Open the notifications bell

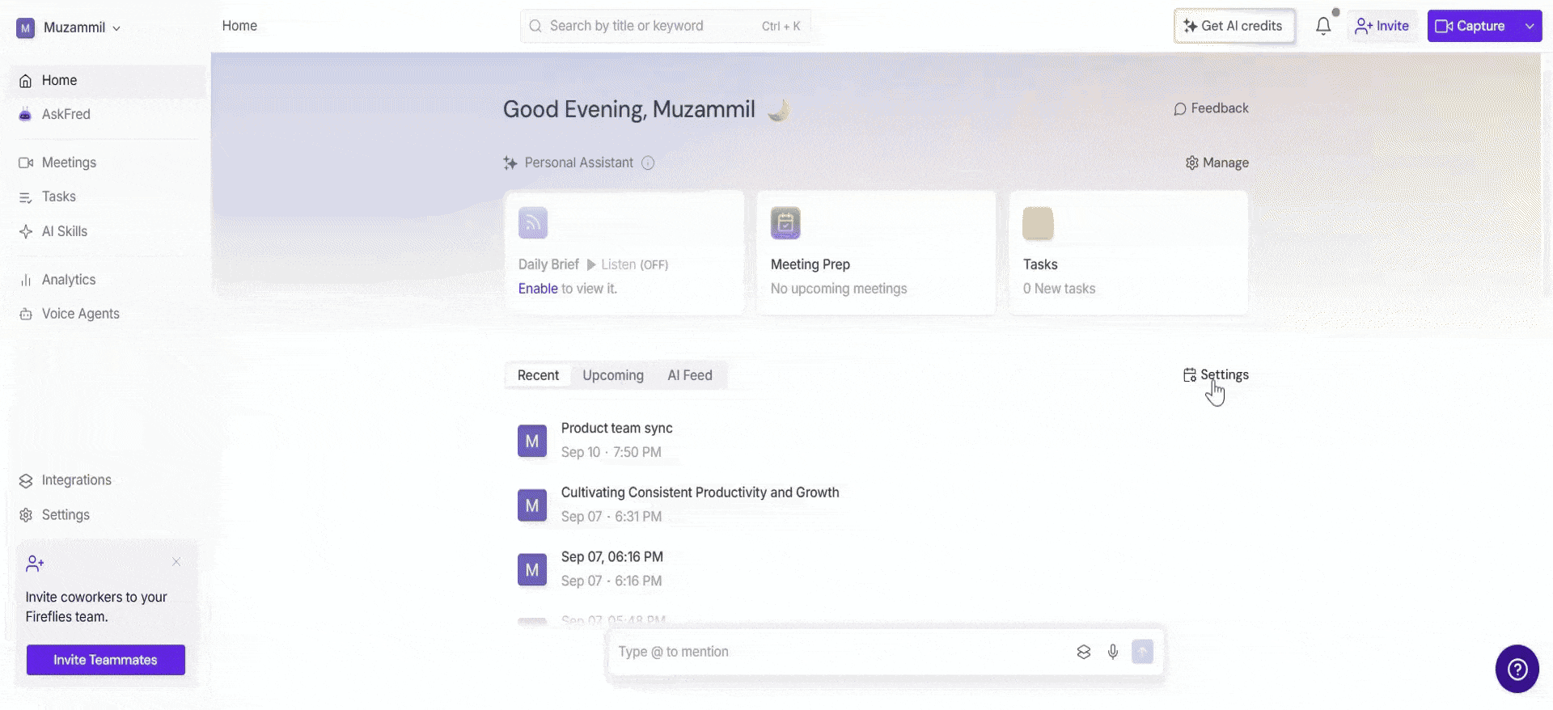coord(1323,26)
